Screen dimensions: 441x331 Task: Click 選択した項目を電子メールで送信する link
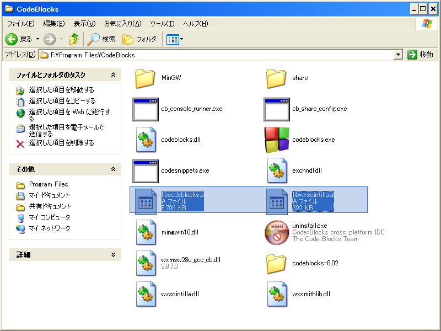tap(67, 131)
